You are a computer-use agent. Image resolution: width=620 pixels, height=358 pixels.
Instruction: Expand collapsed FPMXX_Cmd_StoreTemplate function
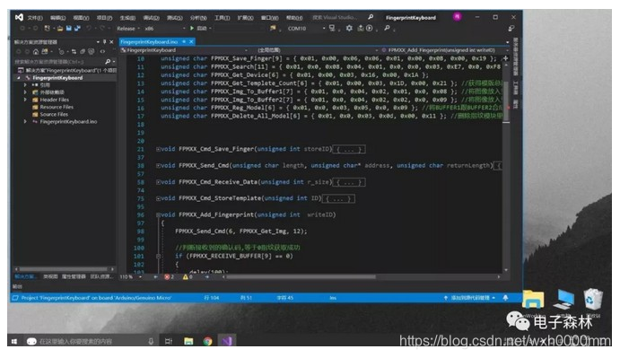pyautogui.click(x=158, y=198)
